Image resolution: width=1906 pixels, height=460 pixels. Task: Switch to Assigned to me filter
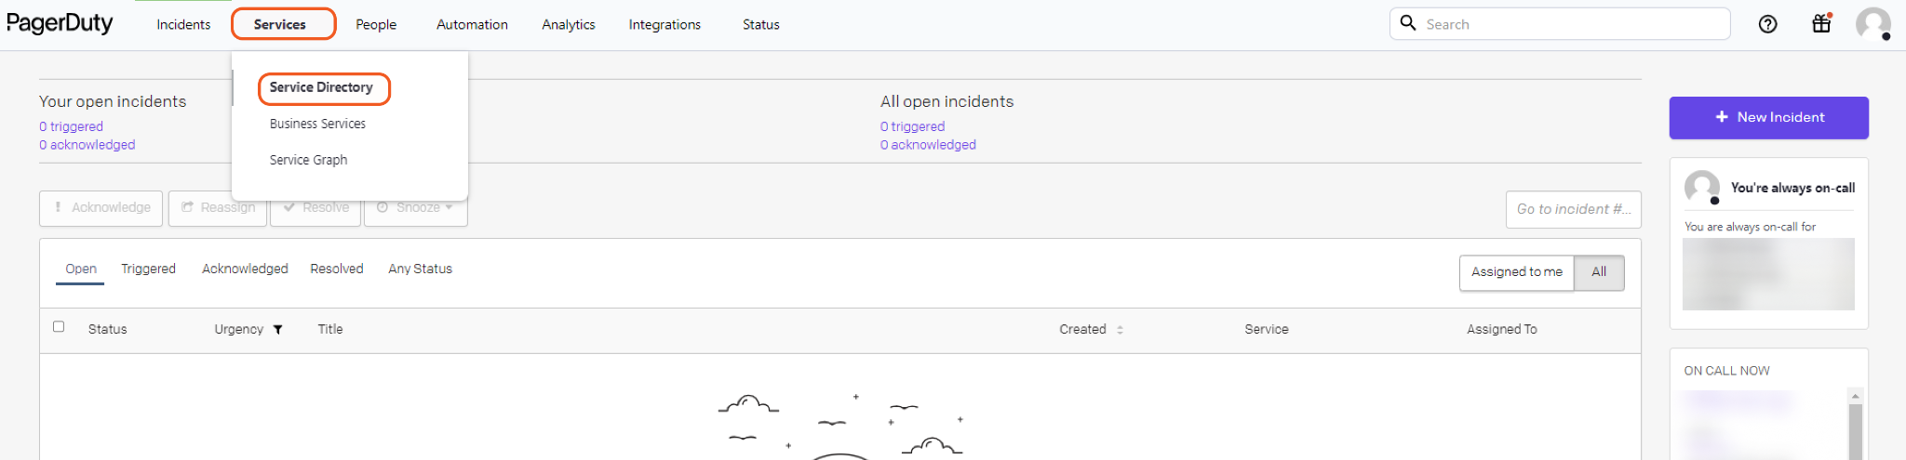click(1516, 272)
